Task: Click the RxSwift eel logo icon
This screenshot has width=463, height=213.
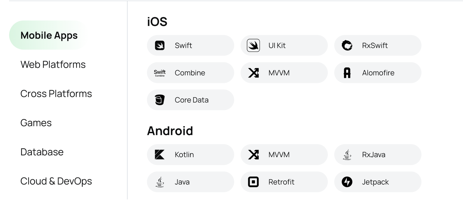Action: [347, 45]
